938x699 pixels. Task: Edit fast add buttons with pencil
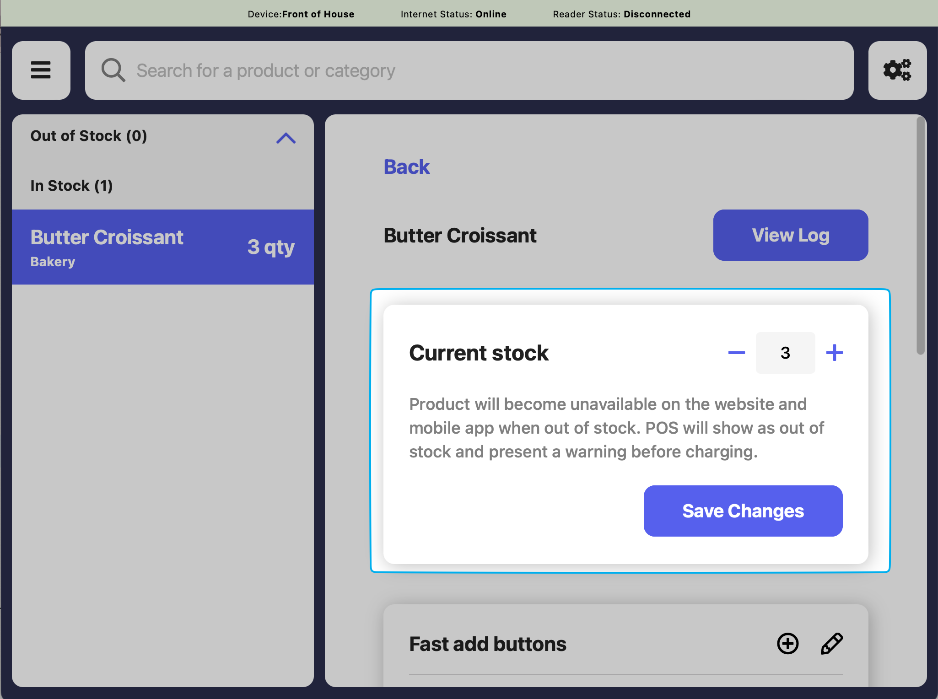click(x=831, y=644)
